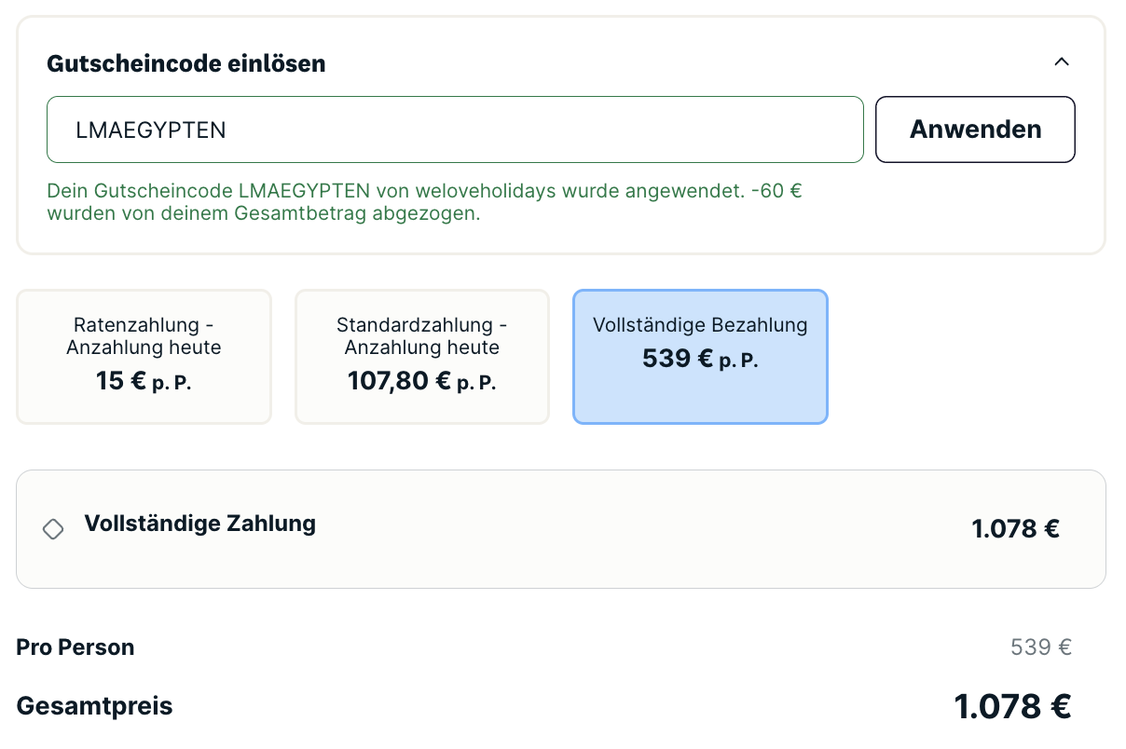This screenshot has height=749, width=1126.
Task: Collapse the Gutscheincode section with the chevron arrow
Action: pyautogui.click(x=1061, y=62)
